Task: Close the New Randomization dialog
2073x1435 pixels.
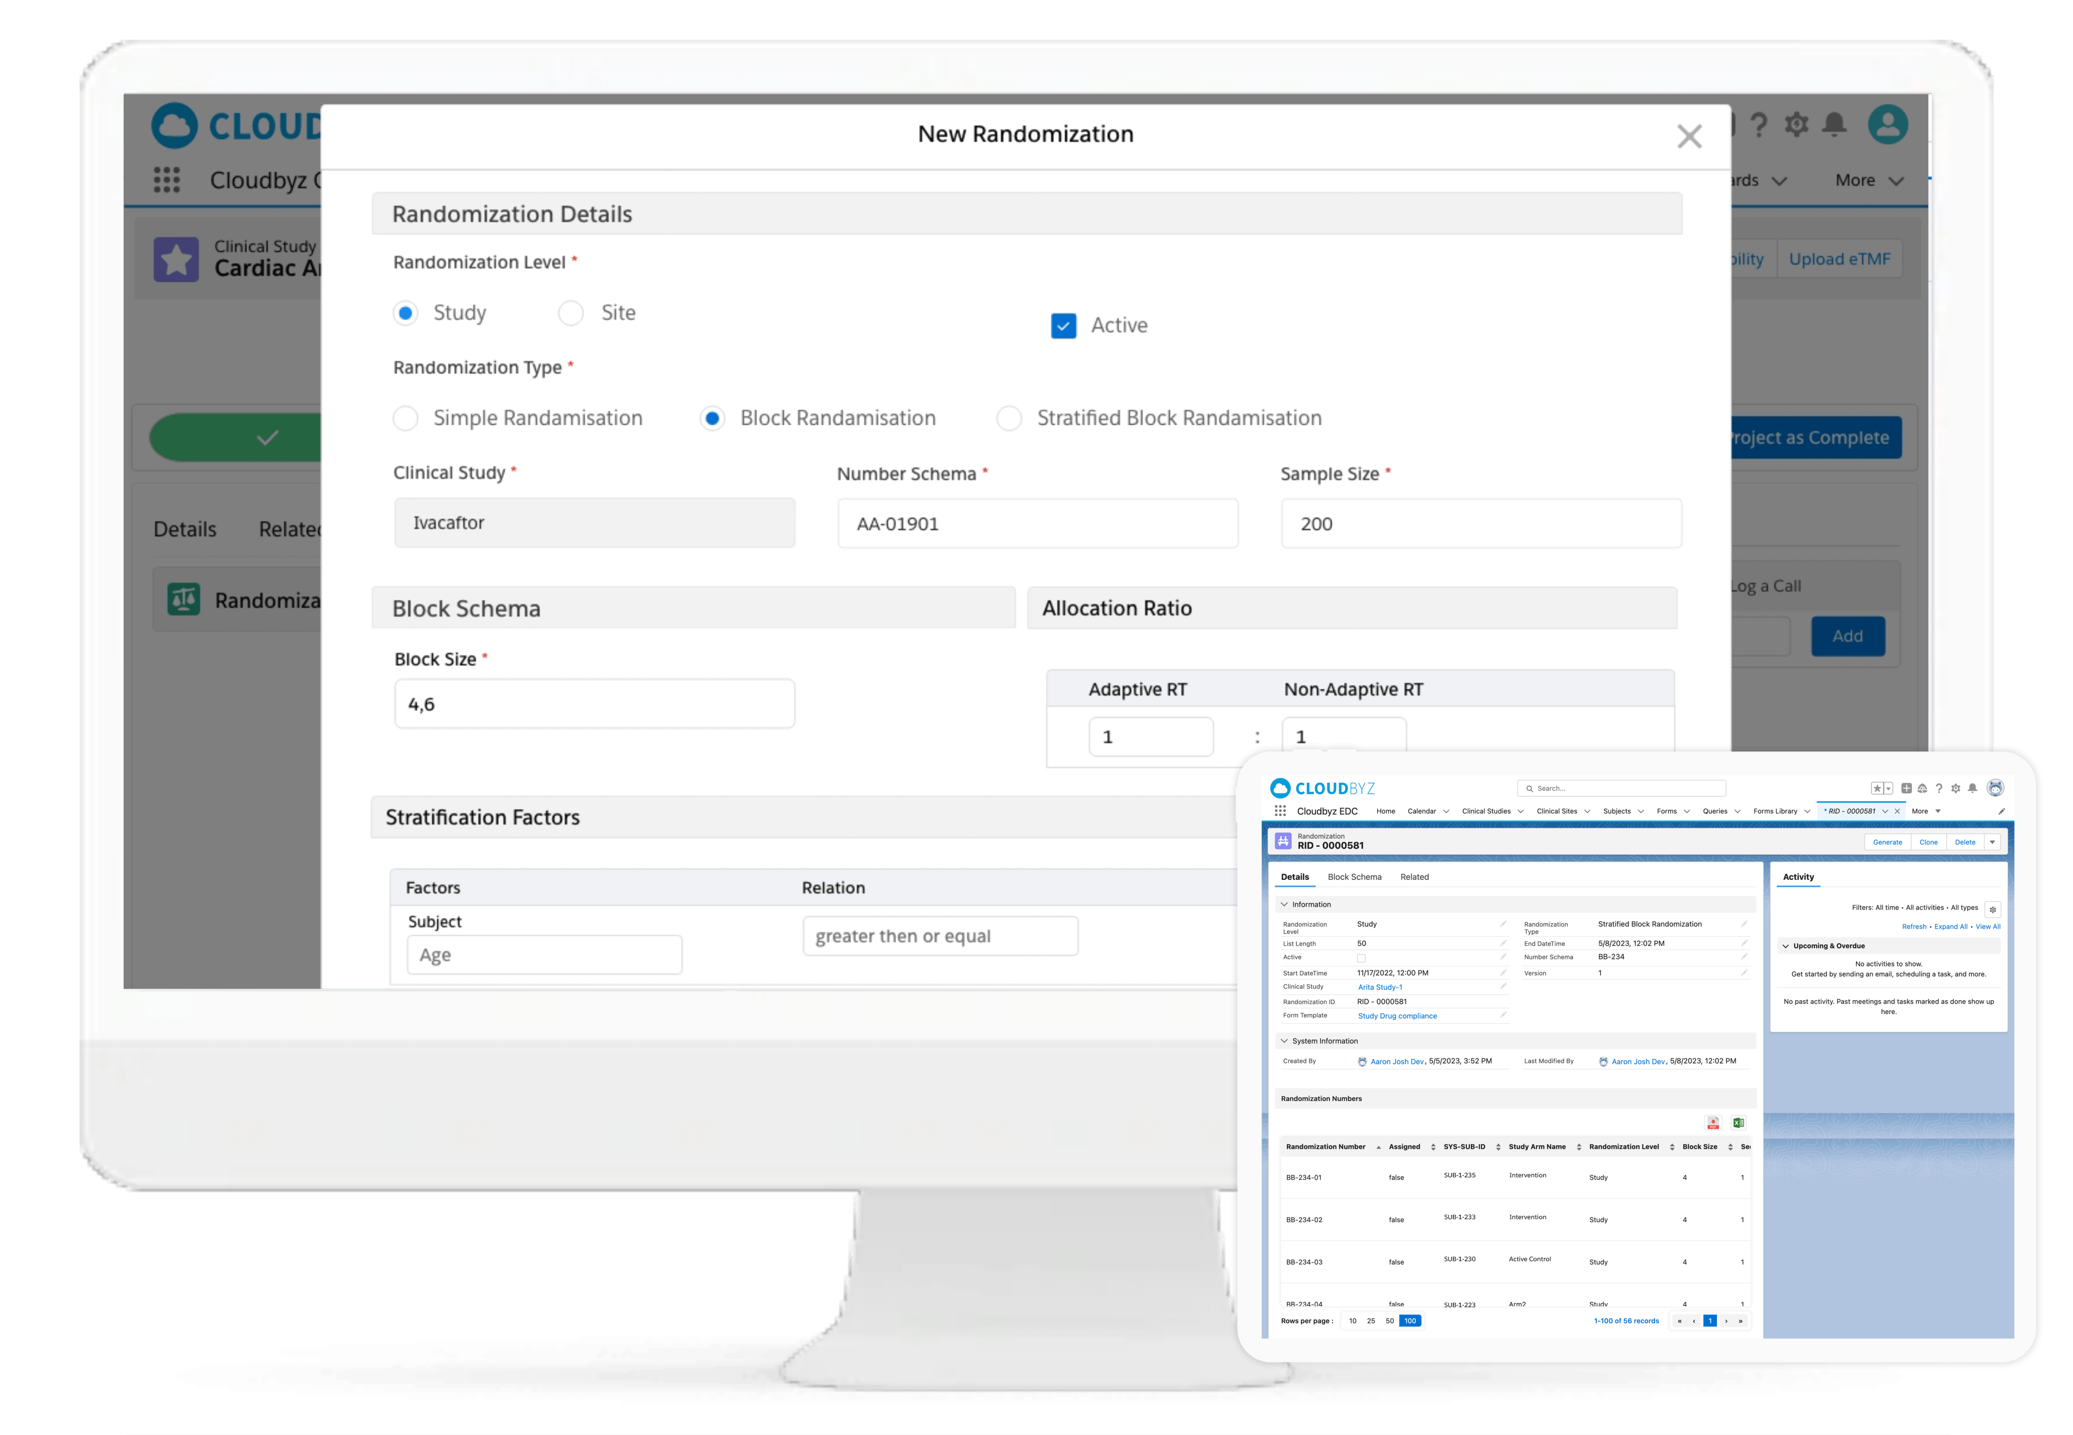Action: [x=1689, y=137]
